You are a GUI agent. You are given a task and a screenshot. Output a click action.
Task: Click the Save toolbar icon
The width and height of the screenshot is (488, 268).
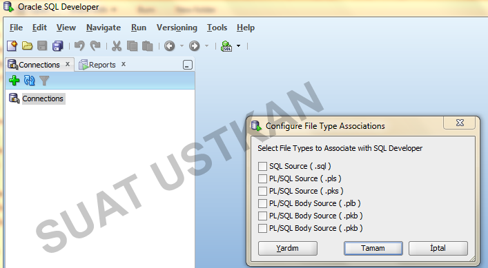42,46
